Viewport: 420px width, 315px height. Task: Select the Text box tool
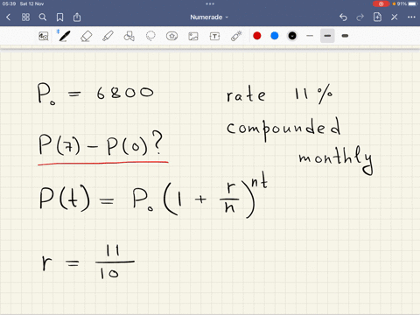pyautogui.click(x=214, y=36)
